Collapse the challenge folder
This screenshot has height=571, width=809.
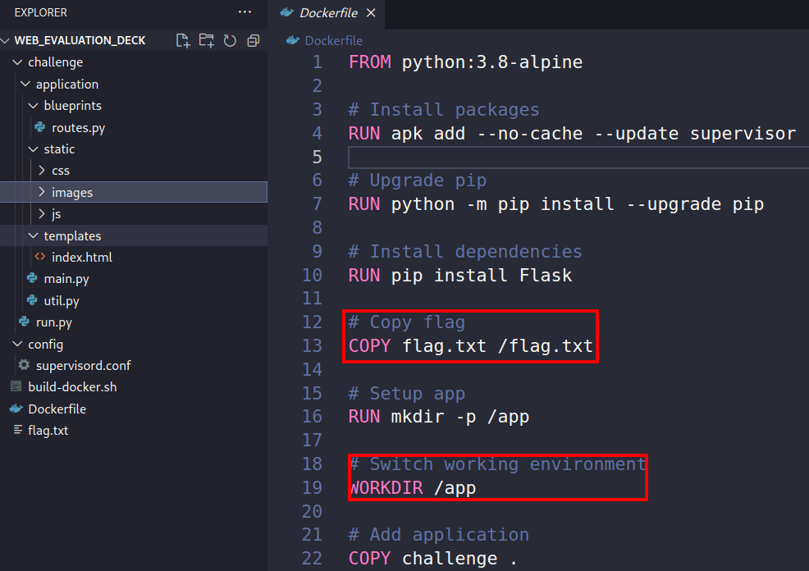tap(18, 62)
